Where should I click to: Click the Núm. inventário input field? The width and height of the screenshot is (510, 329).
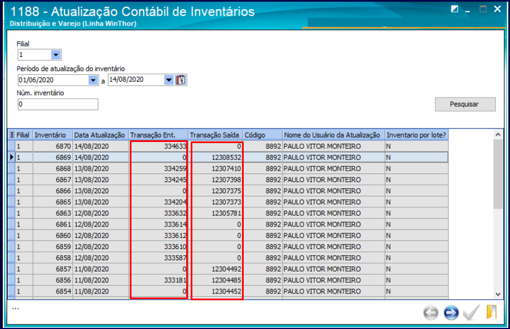(x=58, y=104)
